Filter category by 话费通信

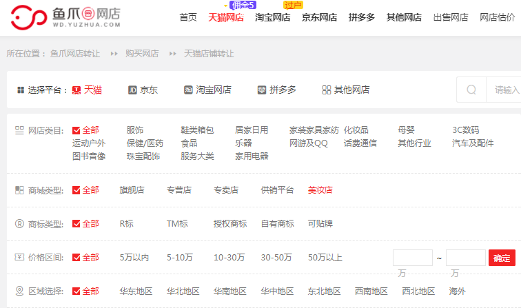pos(360,143)
